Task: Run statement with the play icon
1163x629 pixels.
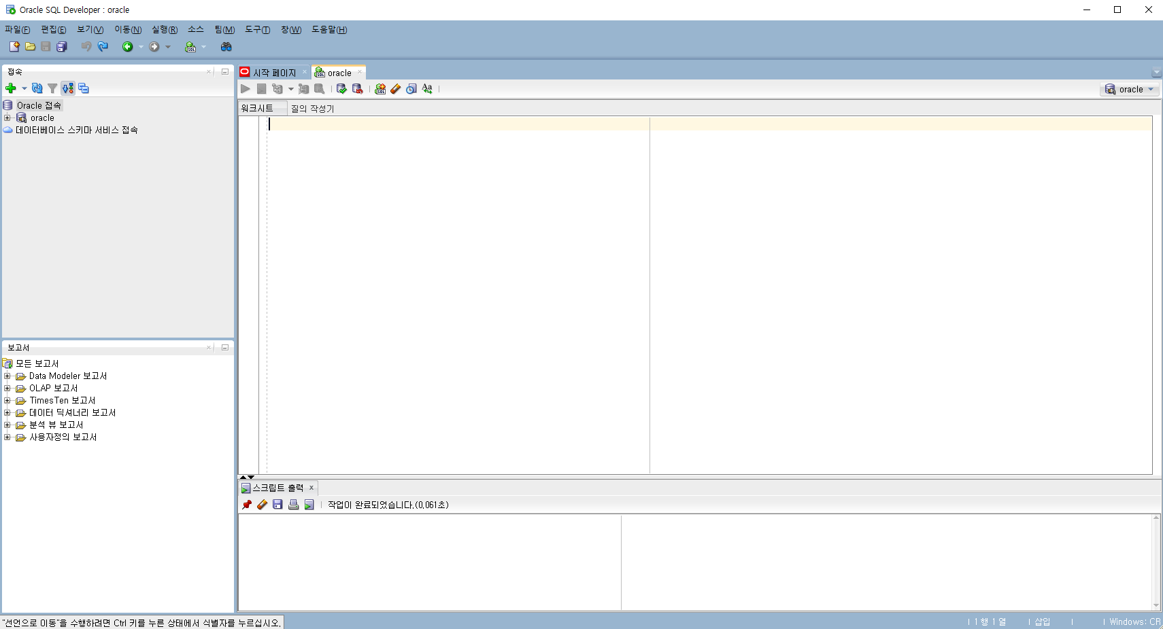Action: [246, 89]
